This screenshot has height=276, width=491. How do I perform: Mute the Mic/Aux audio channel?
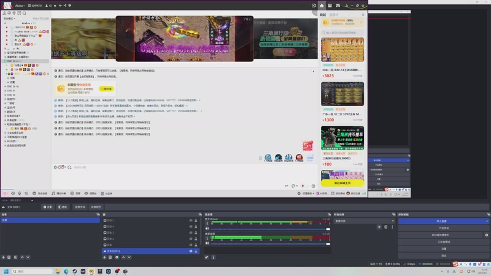coord(207,228)
